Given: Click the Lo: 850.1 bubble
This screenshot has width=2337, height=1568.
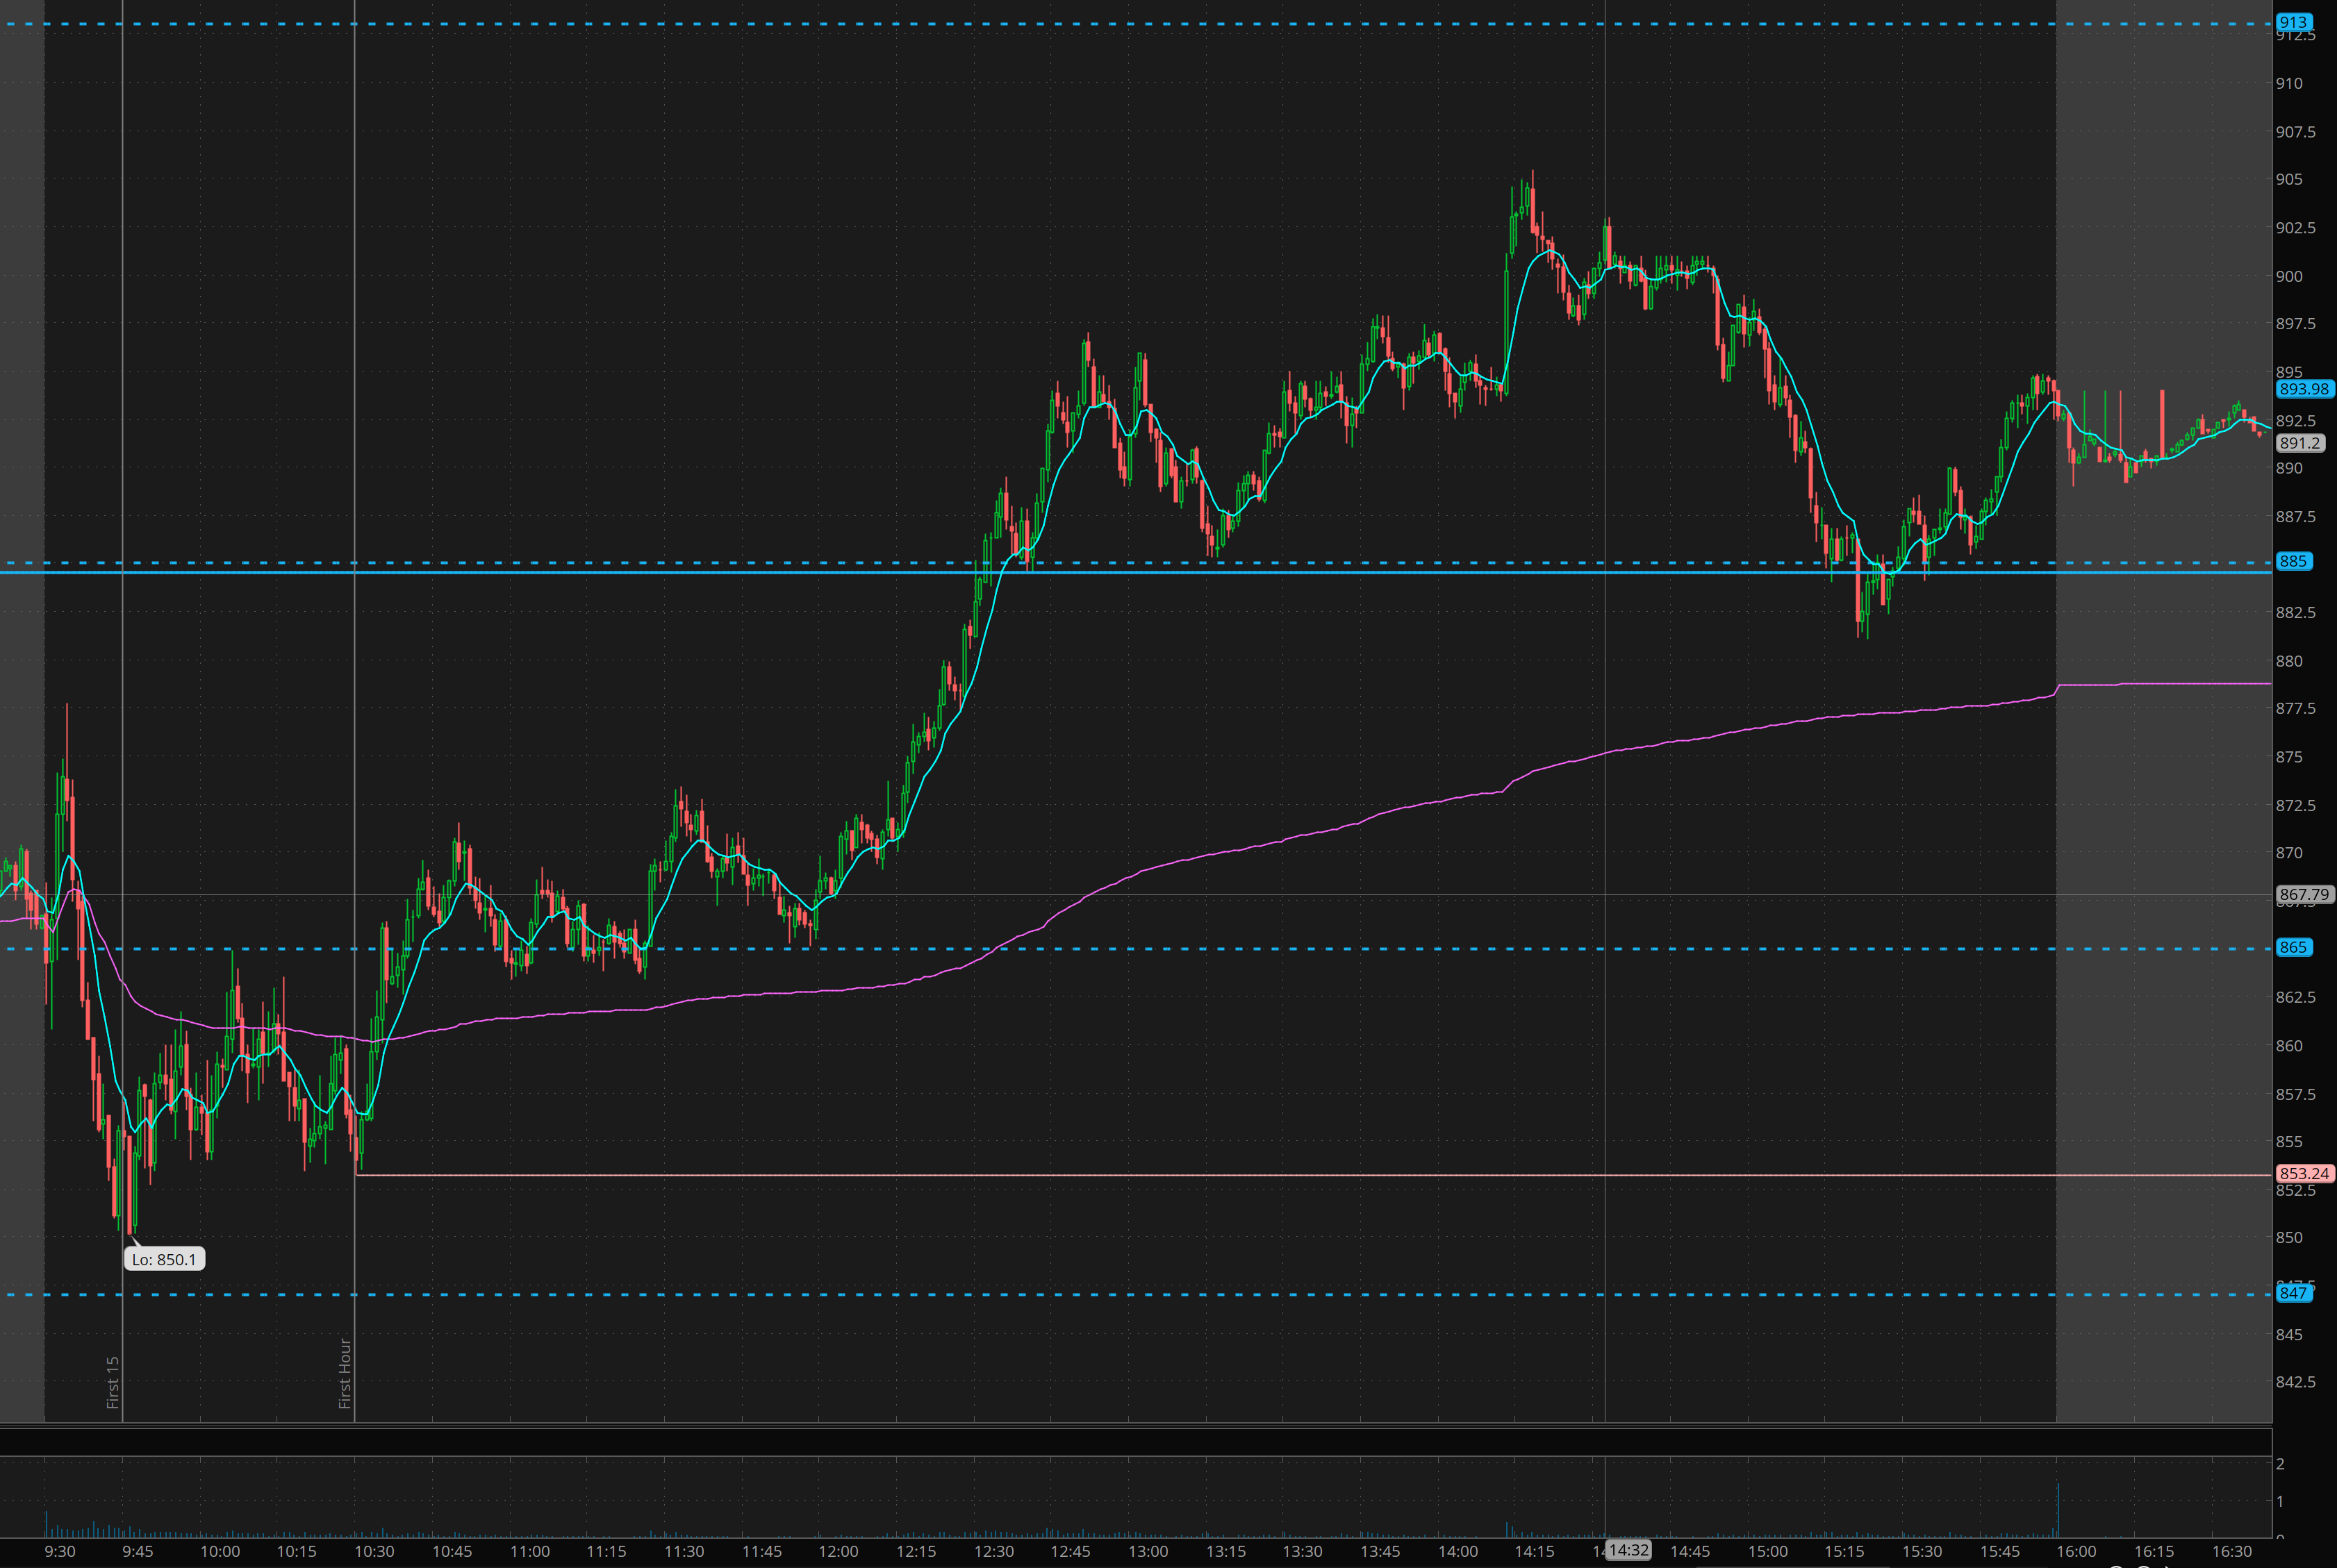Looking at the screenshot, I should pos(164,1259).
